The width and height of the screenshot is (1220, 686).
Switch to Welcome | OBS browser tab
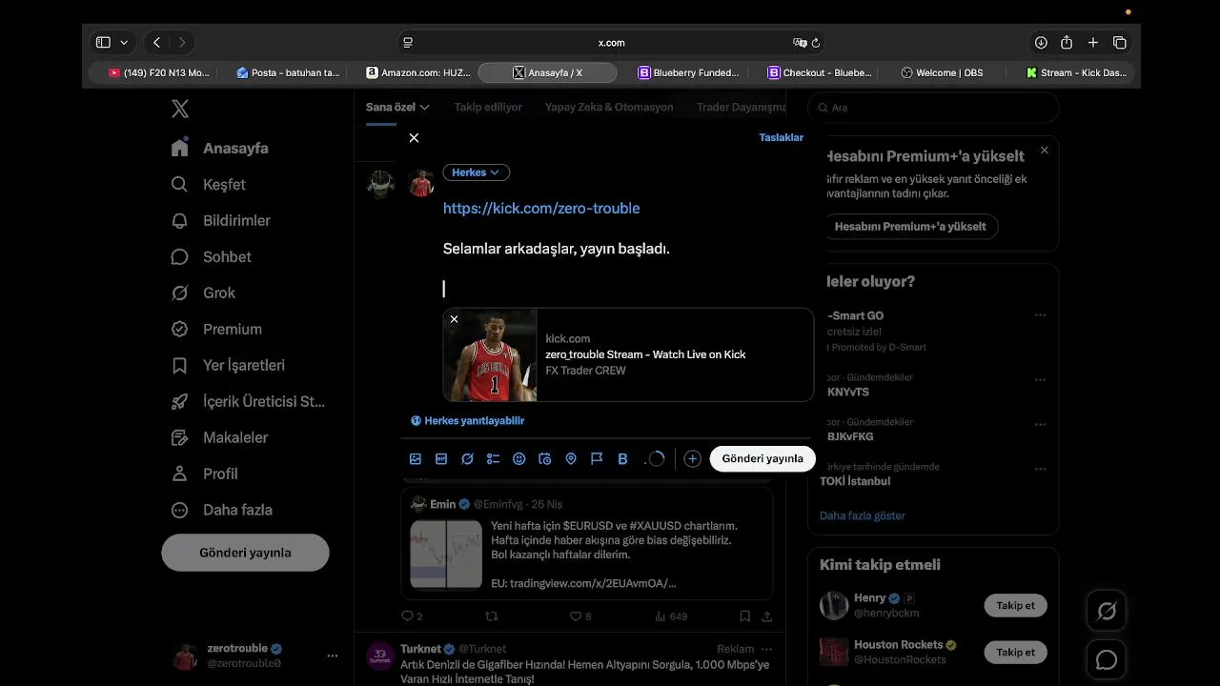pos(942,72)
